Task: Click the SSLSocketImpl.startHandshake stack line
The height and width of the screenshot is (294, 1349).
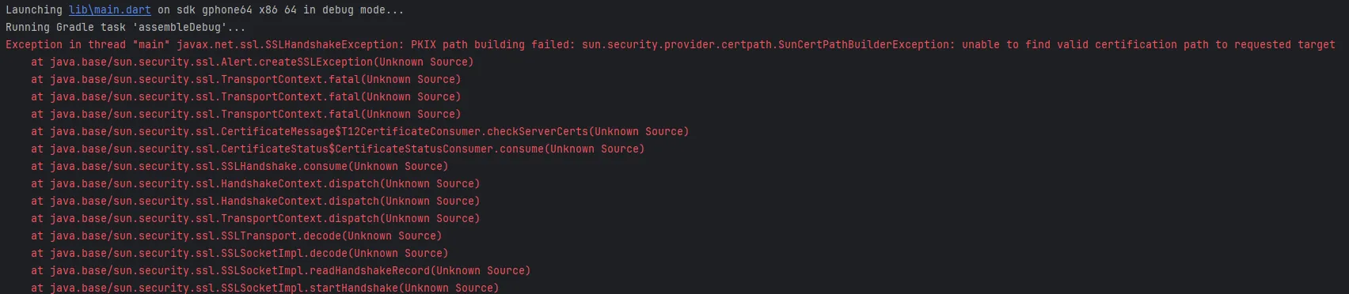Action: tap(265, 288)
